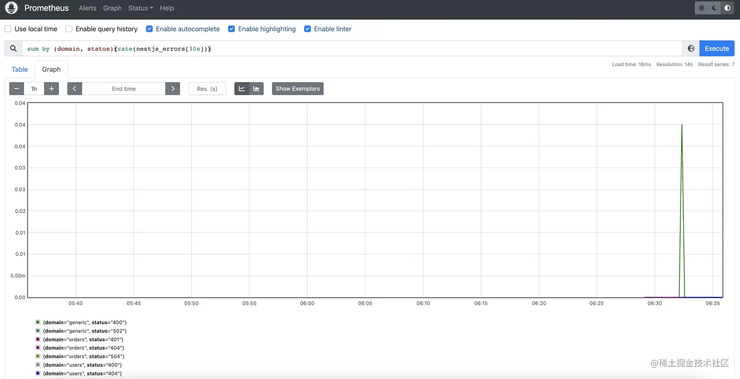Increase time range with plus button
The height and width of the screenshot is (379, 740).
coord(51,88)
